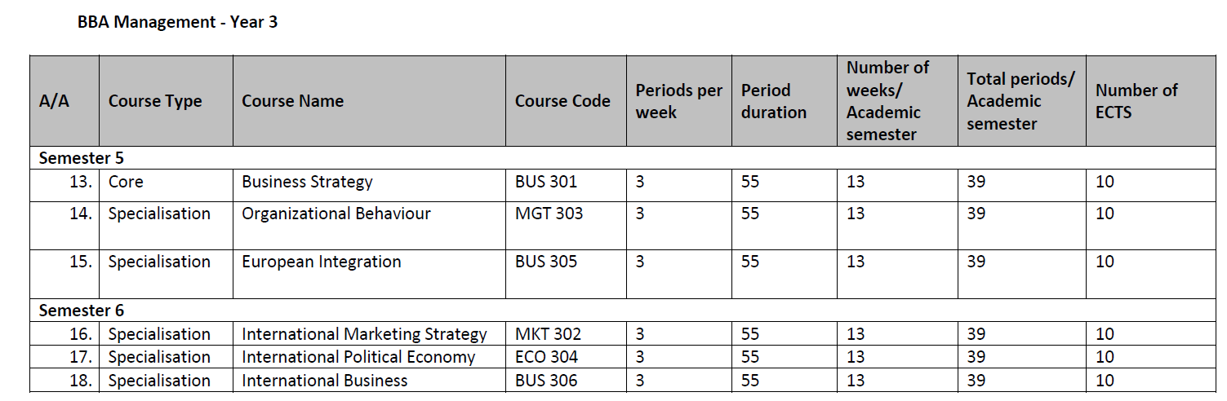Click "International Political Economy" course cell

click(x=358, y=357)
